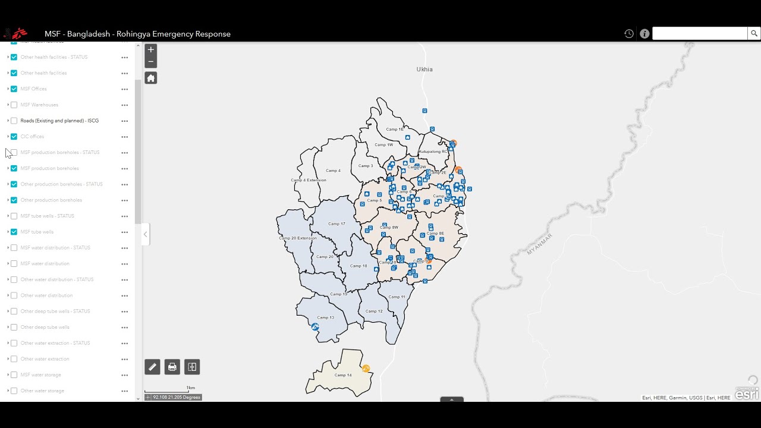Open the print tool
The height and width of the screenshot is (428, 761).
click(172, 367)
